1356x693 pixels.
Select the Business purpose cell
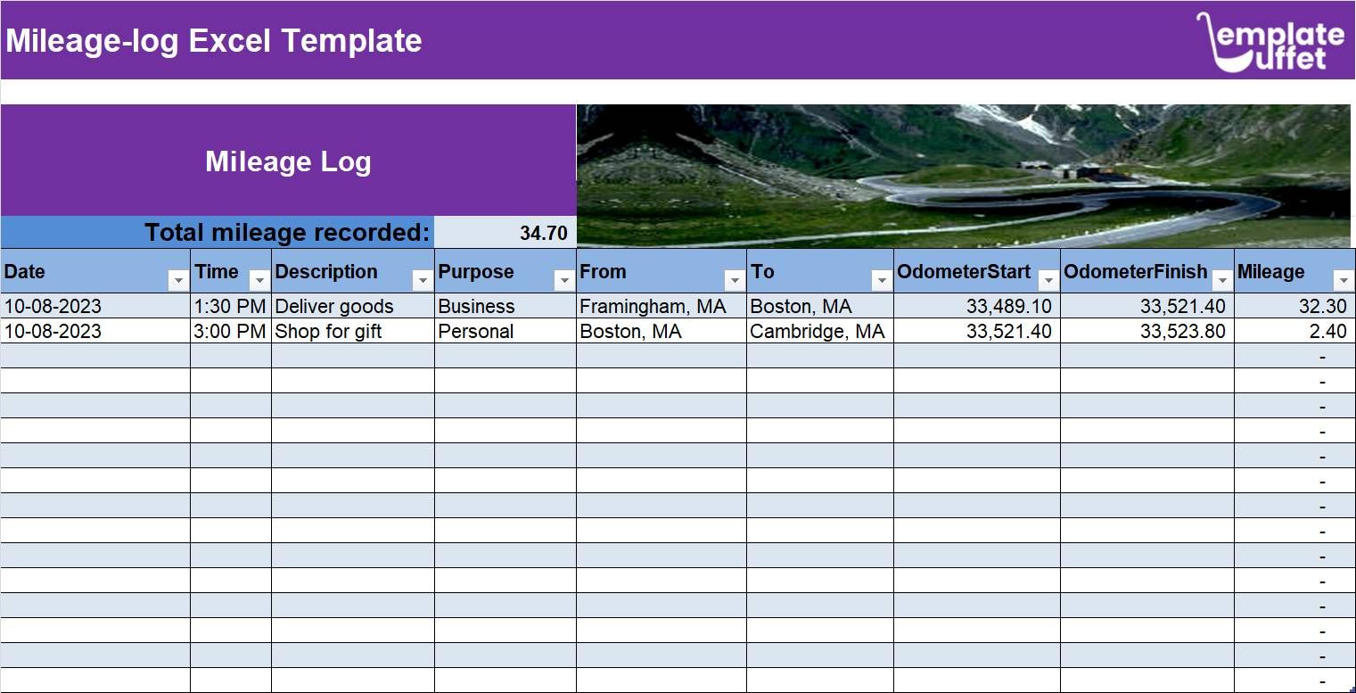476,306
